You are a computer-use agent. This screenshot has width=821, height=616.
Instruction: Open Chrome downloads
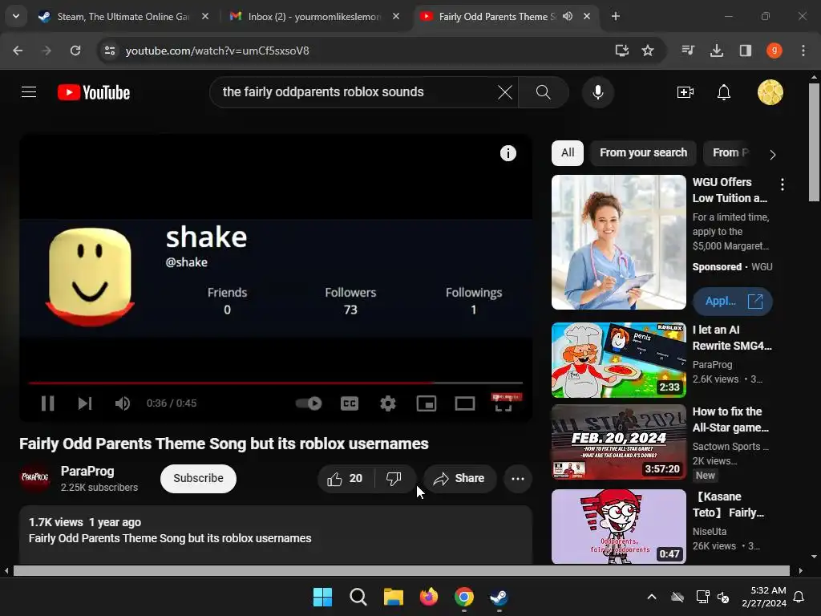[717, 51]
